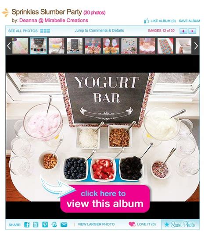Share album on Facebook icon
Viewport: 208px width, 232px height.
(x=27, y=225)
